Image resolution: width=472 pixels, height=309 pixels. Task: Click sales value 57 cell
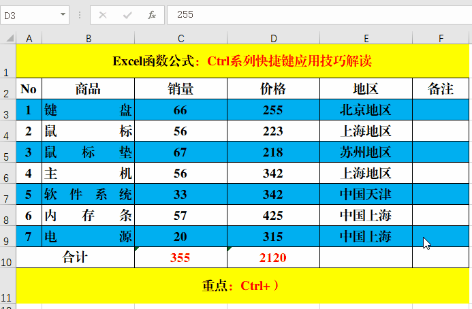click(x=180, y=215)
